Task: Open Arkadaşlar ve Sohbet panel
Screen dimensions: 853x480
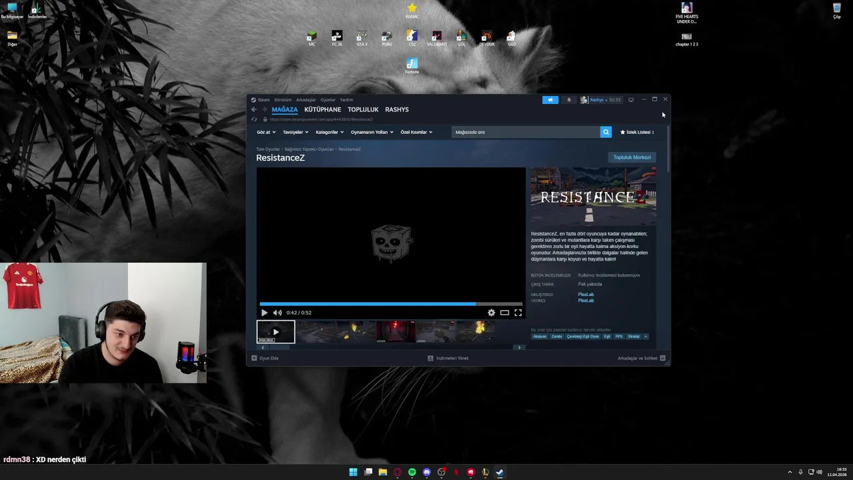Action: (x=641, y=358)
